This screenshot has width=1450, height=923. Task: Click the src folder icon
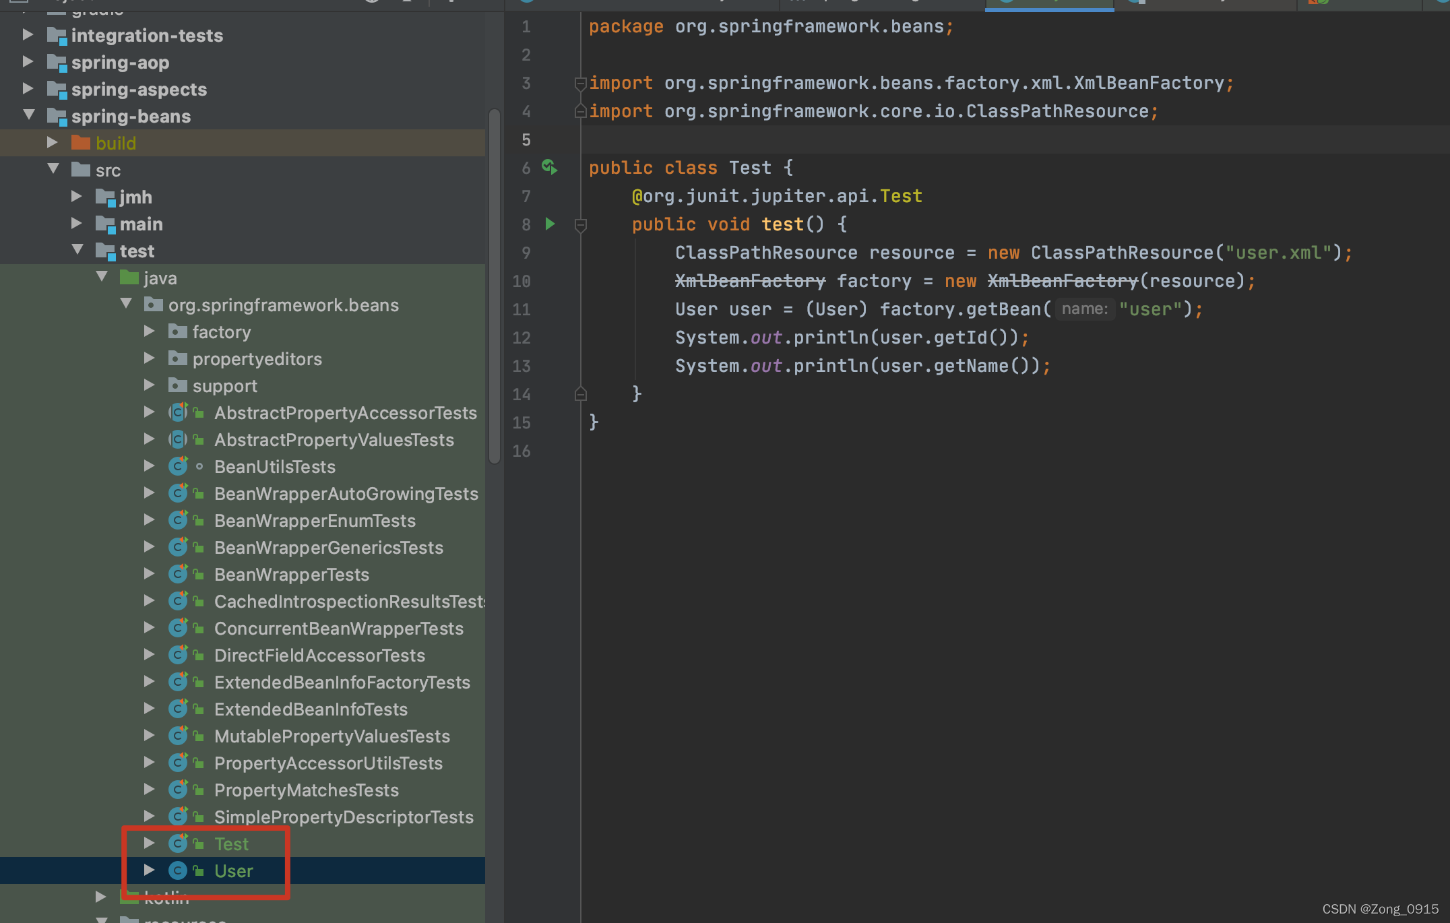coord(81,169)
